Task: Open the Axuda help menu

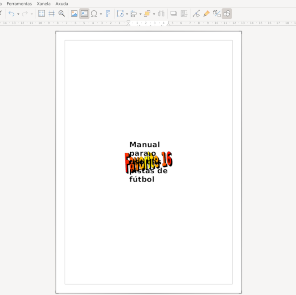Action: pyautogui.click(x=62, y=4)
